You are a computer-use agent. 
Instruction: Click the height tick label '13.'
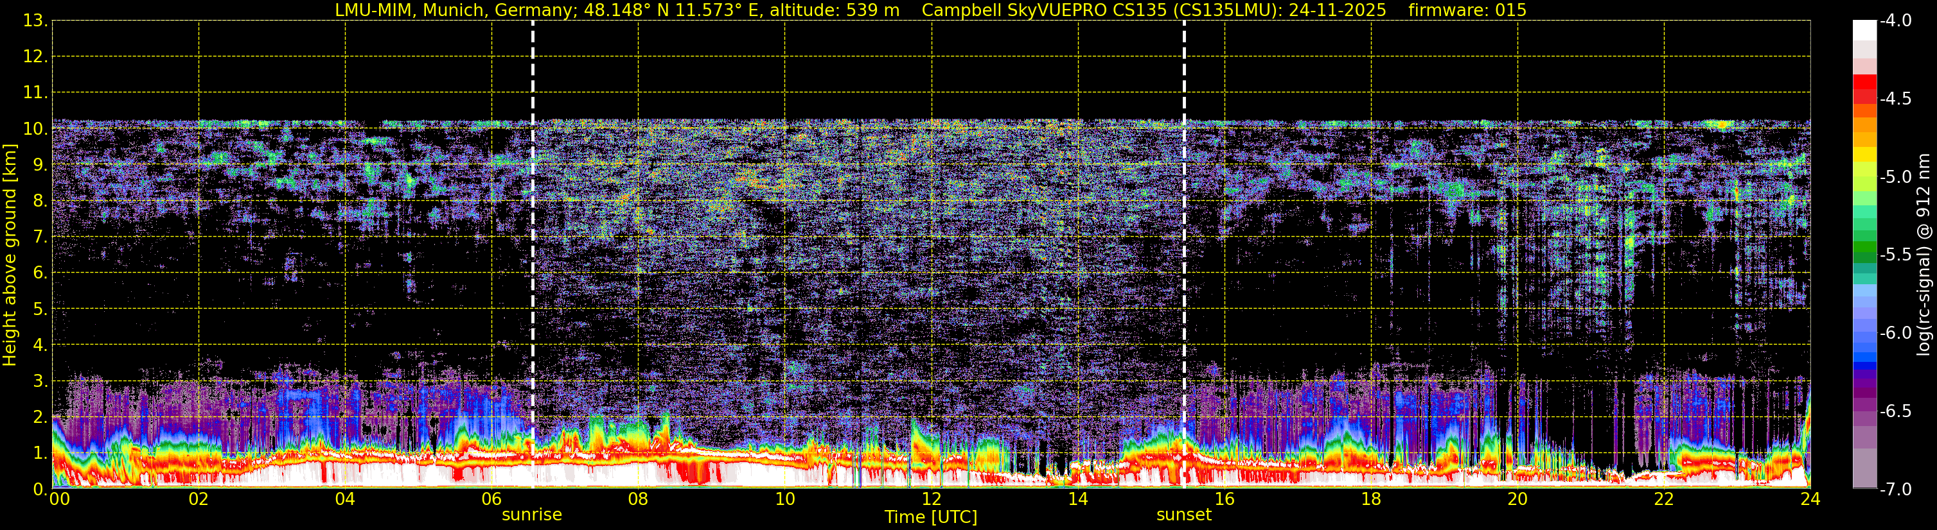[x=35, y=21]
